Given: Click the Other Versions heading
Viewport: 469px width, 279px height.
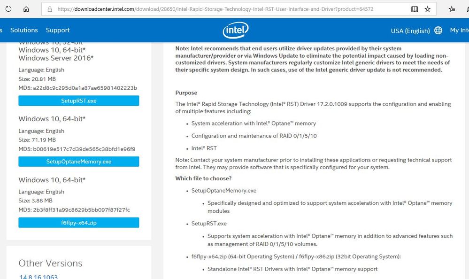Looking at the screenshot, I should point(50,263).
